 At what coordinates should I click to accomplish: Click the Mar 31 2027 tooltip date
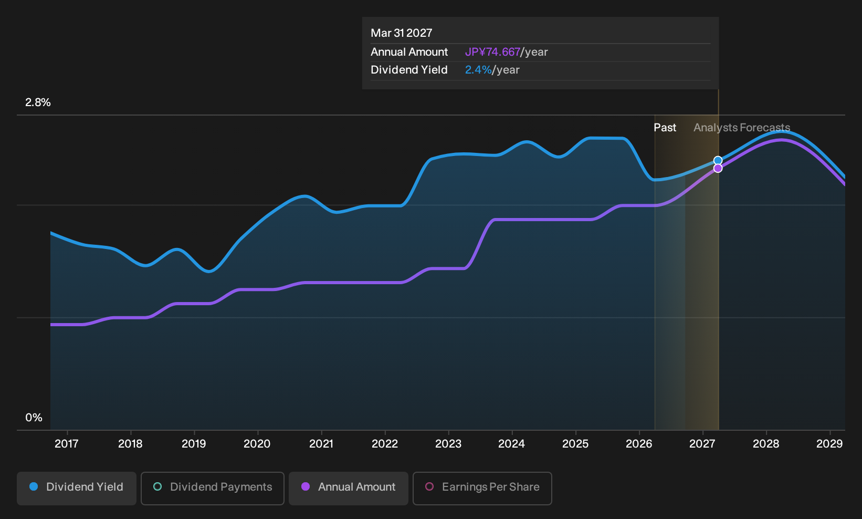(402, 33)
